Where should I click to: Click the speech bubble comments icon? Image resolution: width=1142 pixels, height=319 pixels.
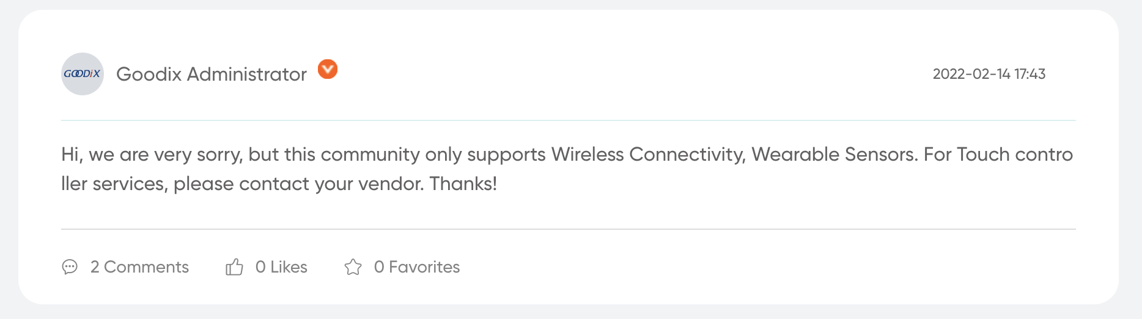pos(70,267)
